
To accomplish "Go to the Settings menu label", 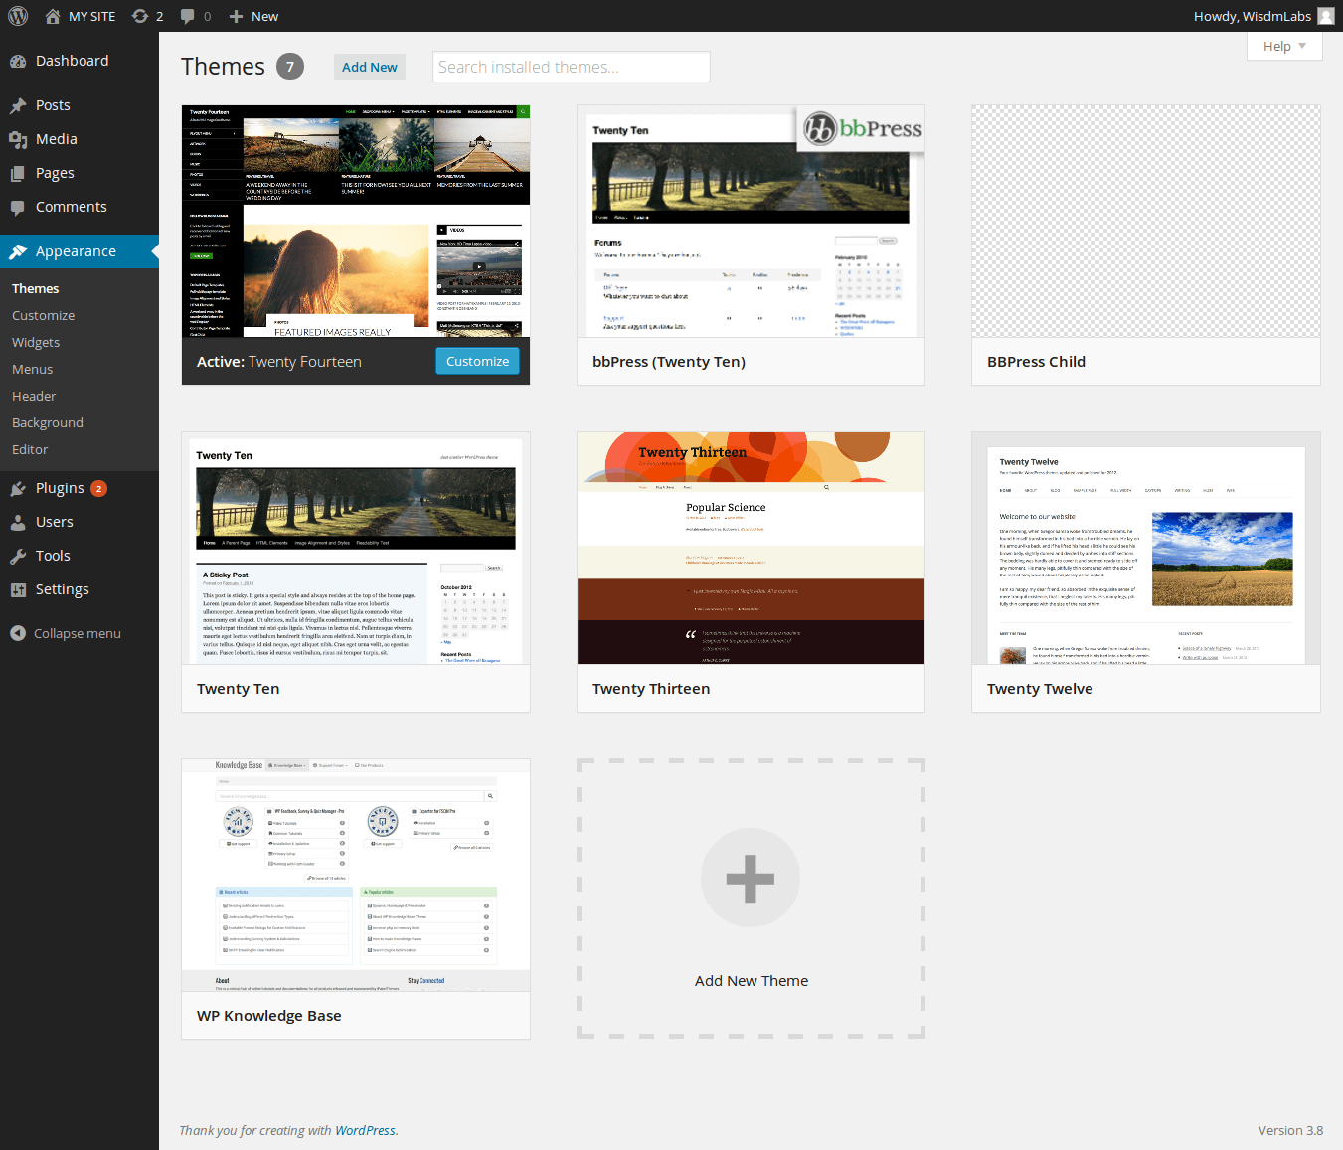I will [63, 589].
